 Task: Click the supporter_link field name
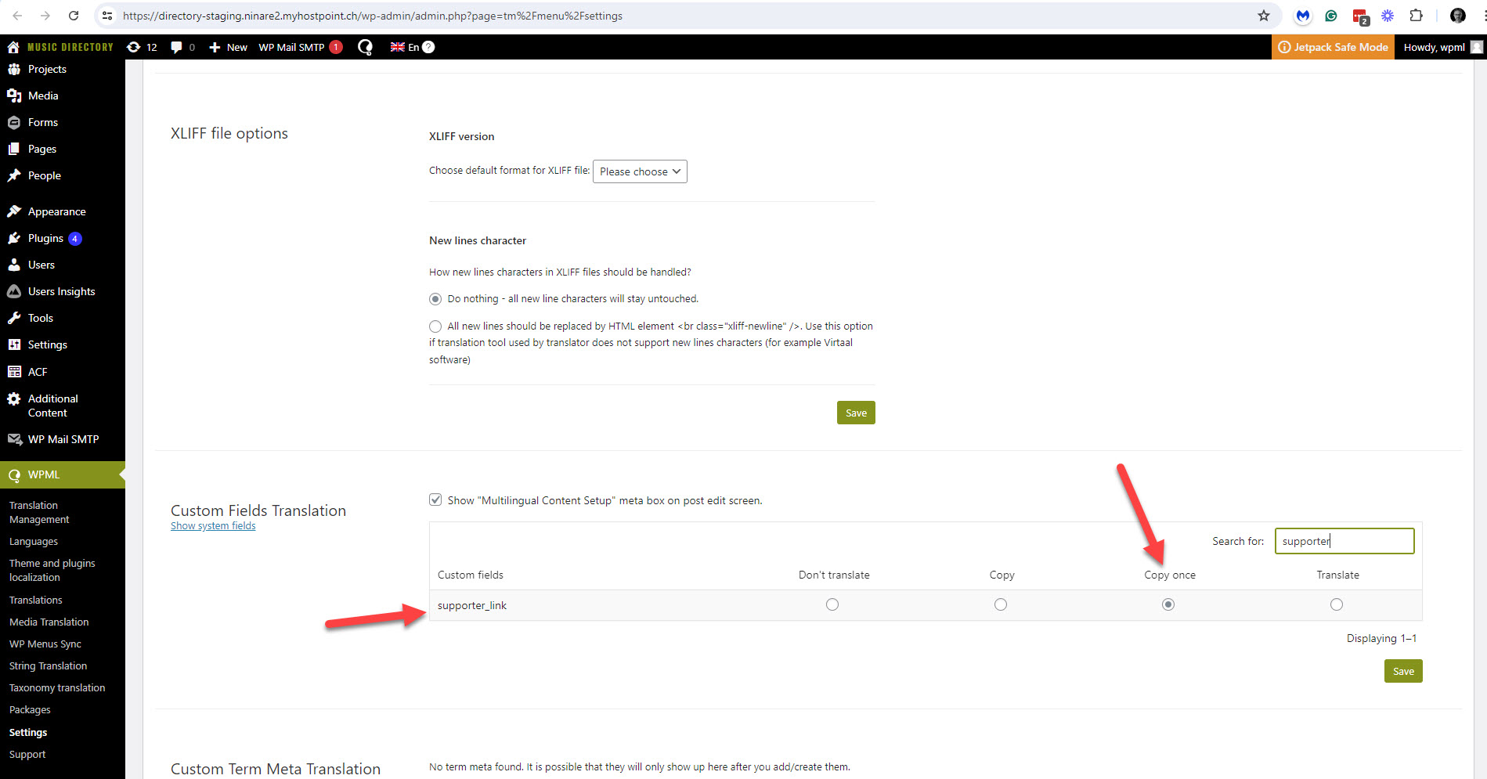(x=472, y=605)
